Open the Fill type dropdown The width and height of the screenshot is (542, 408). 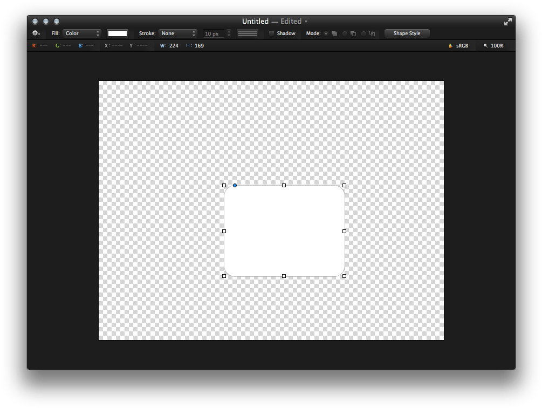click(x=82, y=33)
